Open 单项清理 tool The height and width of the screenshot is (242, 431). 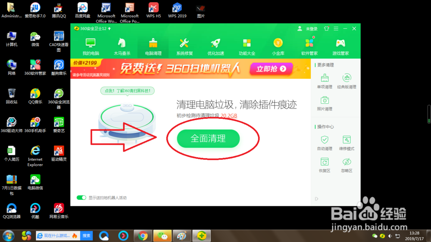tap(325, 81)
